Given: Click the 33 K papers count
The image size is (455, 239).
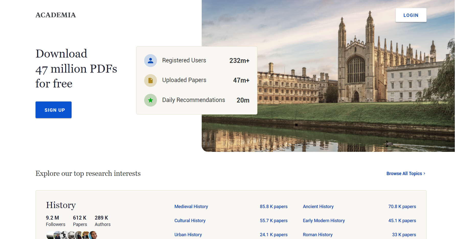Looking at the screenshot, I should tap(404, 235).
